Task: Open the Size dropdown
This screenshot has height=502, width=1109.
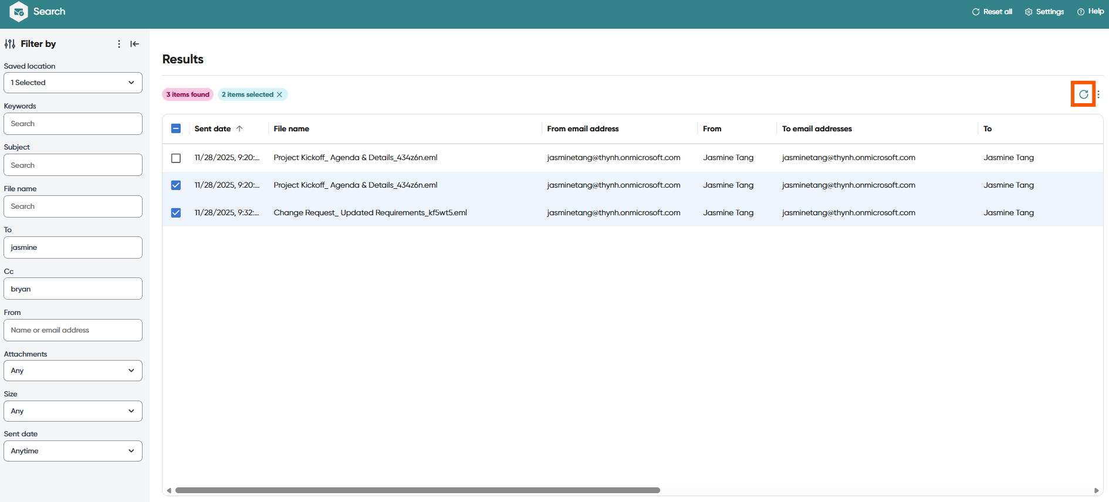Action: (73, 411)
